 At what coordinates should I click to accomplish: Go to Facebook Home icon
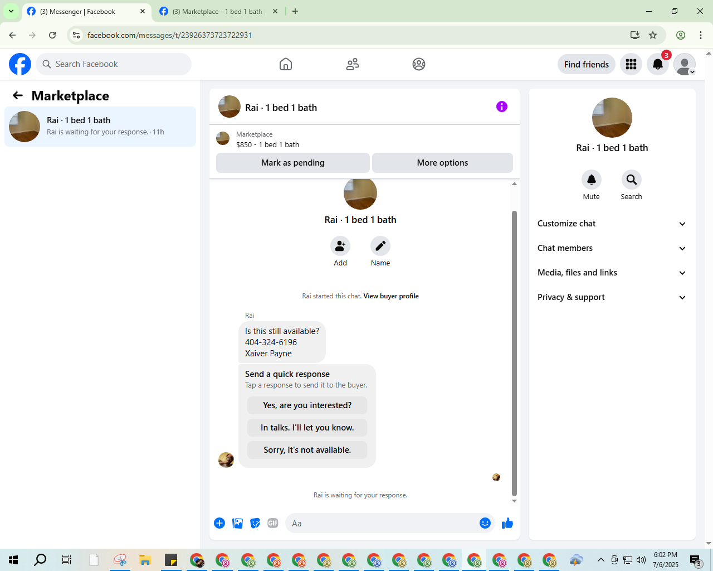click(286, 64)
